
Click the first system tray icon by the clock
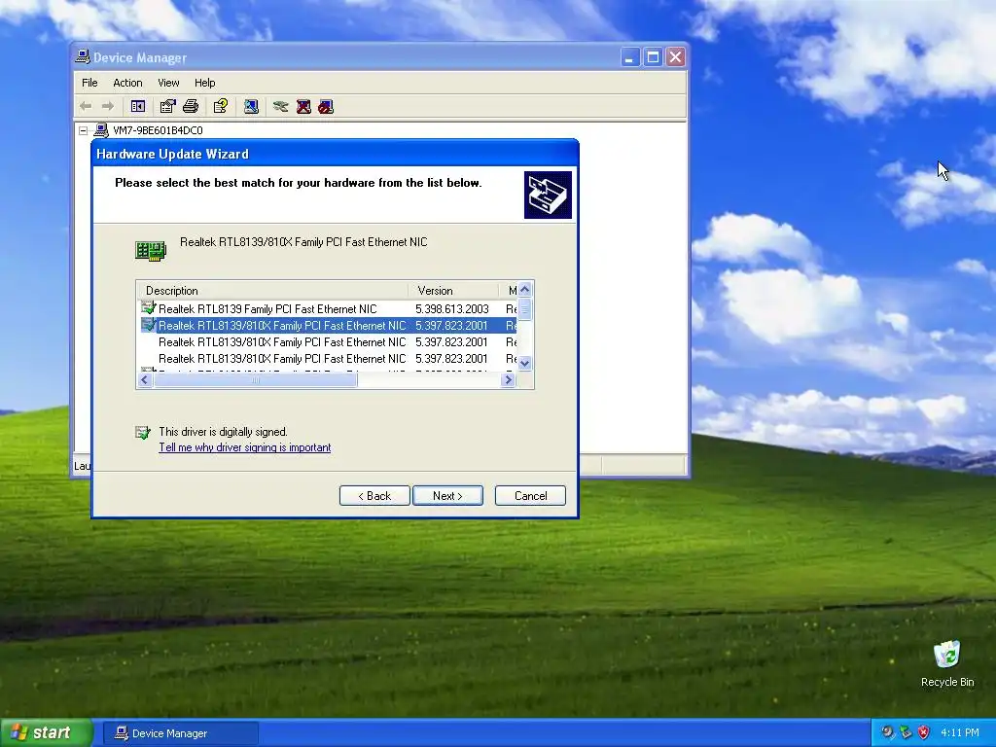[887, 733]
